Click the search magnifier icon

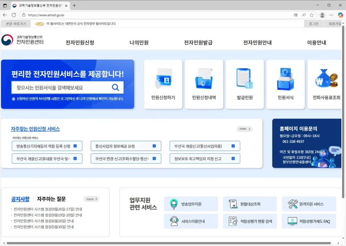coord(116,87)
